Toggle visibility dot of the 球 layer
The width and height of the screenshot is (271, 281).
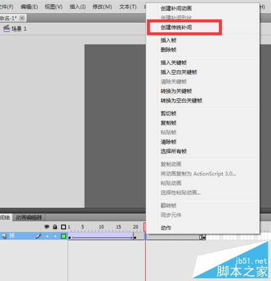coord(47,236)
